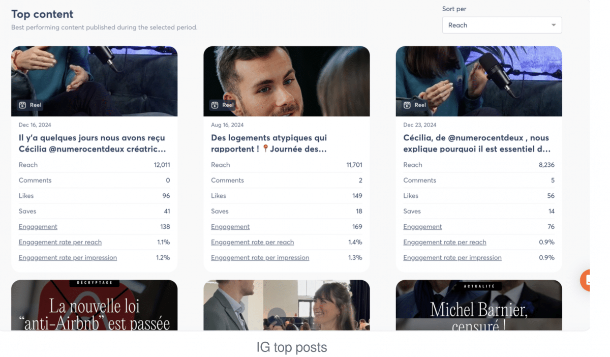Click Engagement rate per impression on Dec 23 post
The height and width of the screenshot is (357, 610).
pos(452,258)
